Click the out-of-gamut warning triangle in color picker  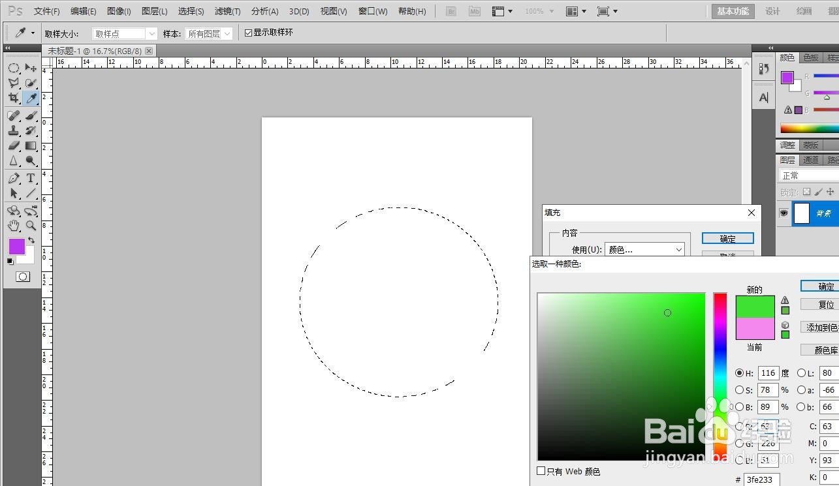click(x=785, y=301)
